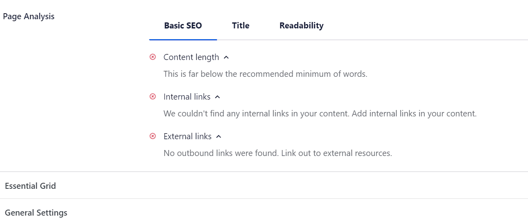The width and height of the screenshot is (528, 220).
Task: Collapse the Internal links chevron
Action: pyautogui.click(x=217, y=97)
